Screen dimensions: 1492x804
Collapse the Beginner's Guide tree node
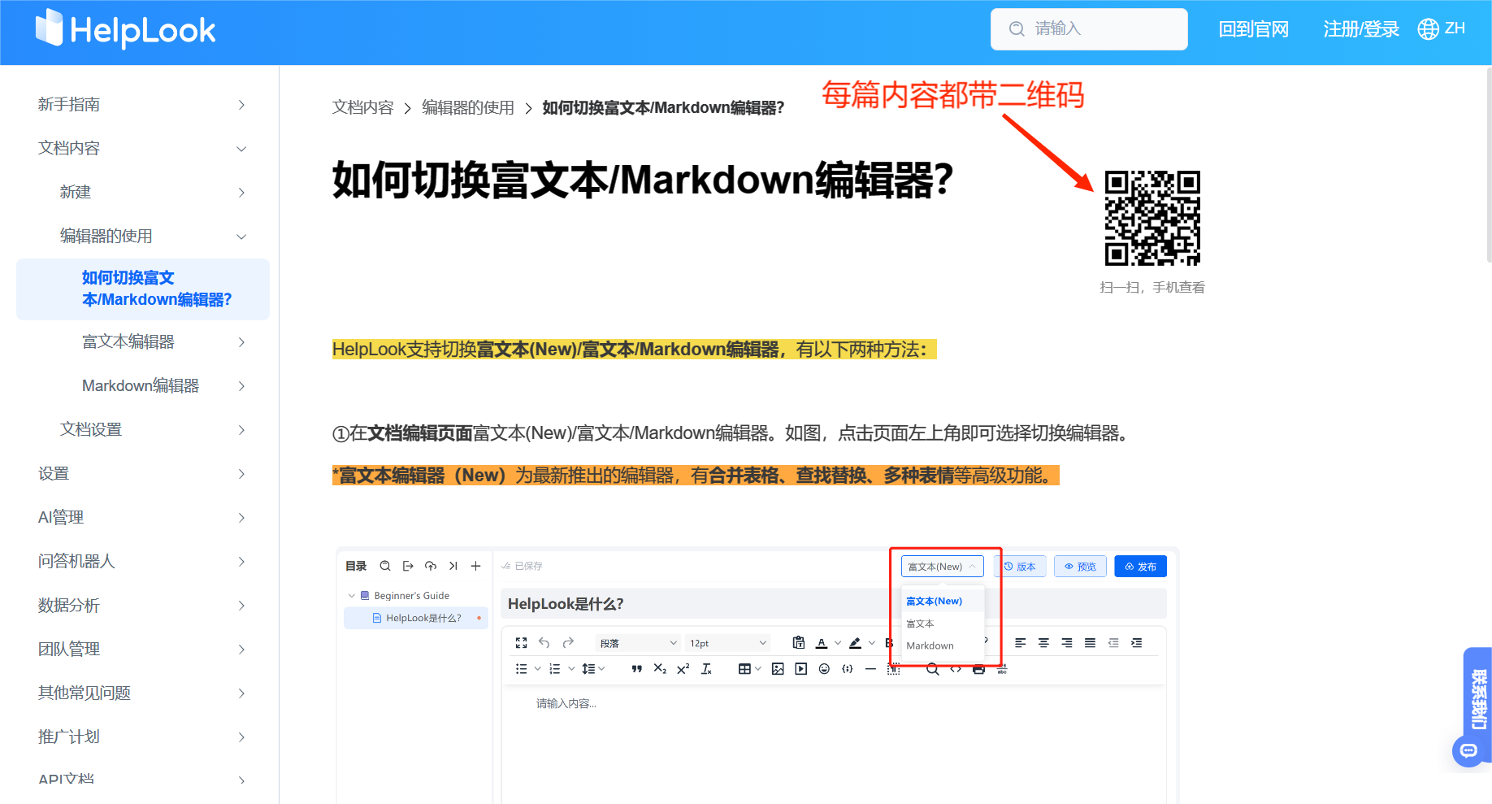pos(351,595)
